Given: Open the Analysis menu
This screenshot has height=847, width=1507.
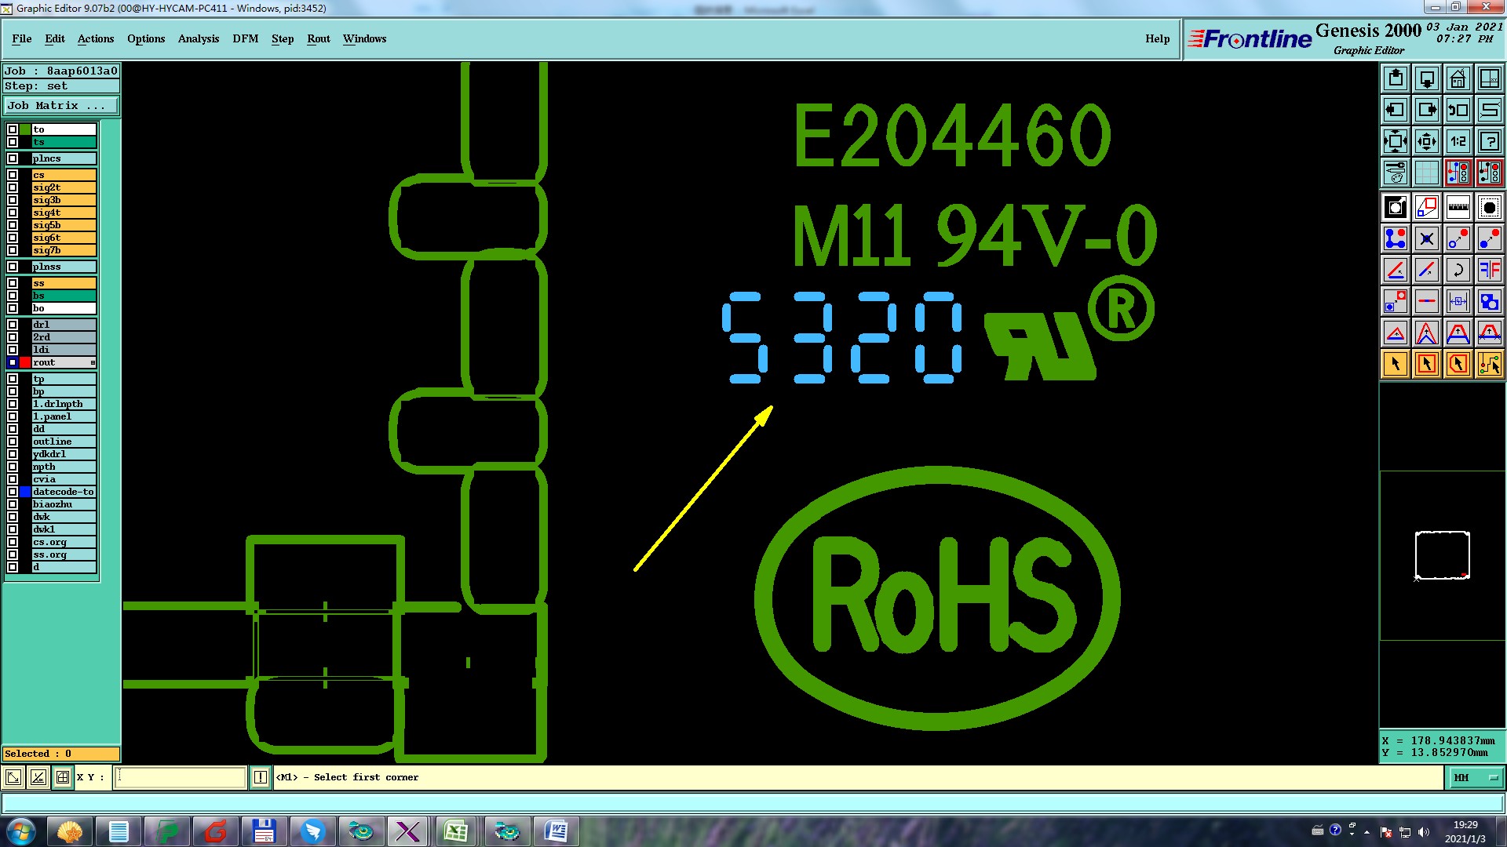Looking at the screenshot, I should pos(198,38).
